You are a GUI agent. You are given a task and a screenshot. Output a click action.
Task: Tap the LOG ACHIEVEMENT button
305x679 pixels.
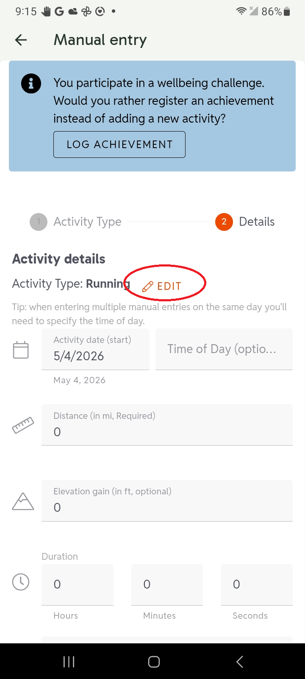pyautogui.click(x=119, y=145)
